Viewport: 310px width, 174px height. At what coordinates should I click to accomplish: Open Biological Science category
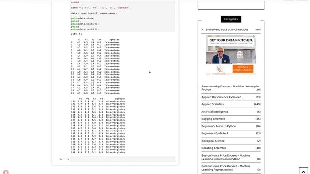[x=213, y=141]
